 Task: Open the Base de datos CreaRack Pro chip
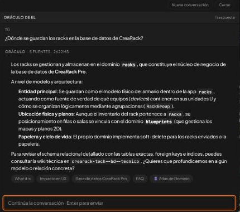pos(101,179)
